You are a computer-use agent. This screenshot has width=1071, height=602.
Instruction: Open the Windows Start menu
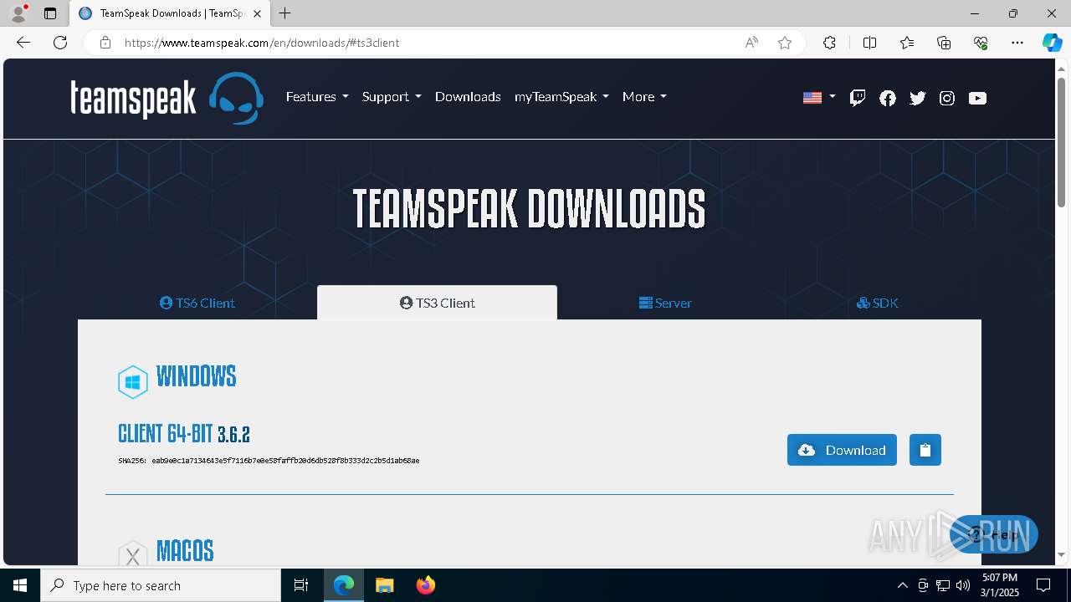pyautogui.click(x=20, y=585)
